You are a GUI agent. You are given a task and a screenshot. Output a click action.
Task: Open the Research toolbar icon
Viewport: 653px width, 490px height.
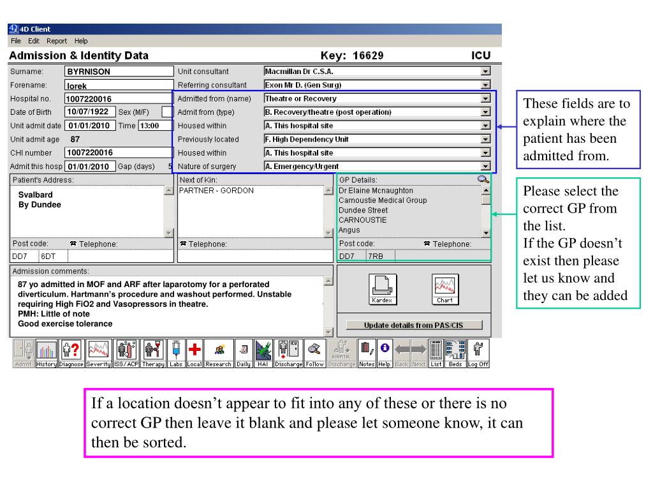(218, 353)
